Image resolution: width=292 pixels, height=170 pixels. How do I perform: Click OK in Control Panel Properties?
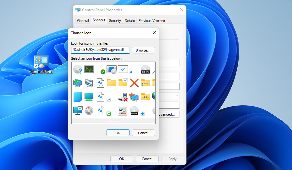point(122,159)
